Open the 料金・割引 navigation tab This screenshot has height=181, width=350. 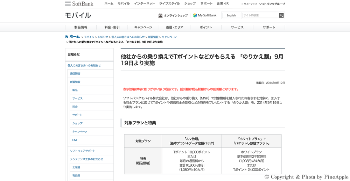click(112, 27)
